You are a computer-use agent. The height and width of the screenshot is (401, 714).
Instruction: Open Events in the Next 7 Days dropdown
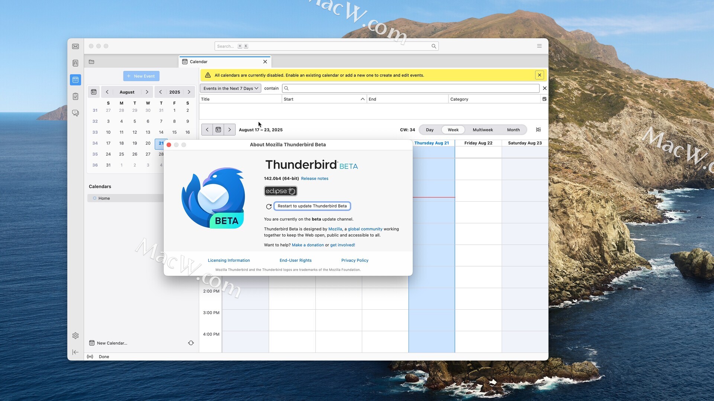pyautogui.click(x=231, y=88)
